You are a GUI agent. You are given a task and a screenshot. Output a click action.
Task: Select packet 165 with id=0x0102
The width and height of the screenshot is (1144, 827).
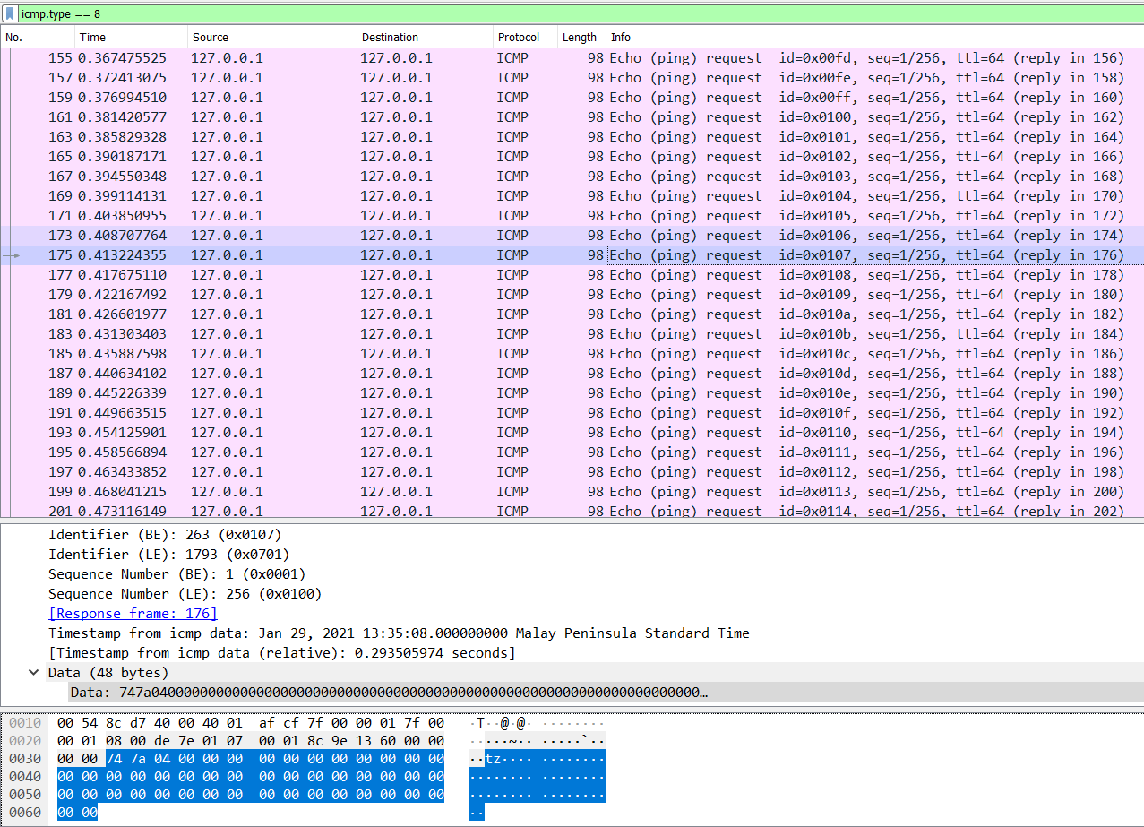[x=572, y=157]
